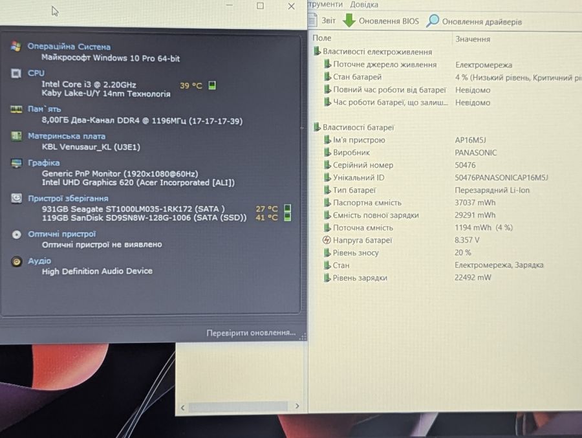Open the Операційна Система section in Speccy
582x438 pixels.
[x=69, y=47]
